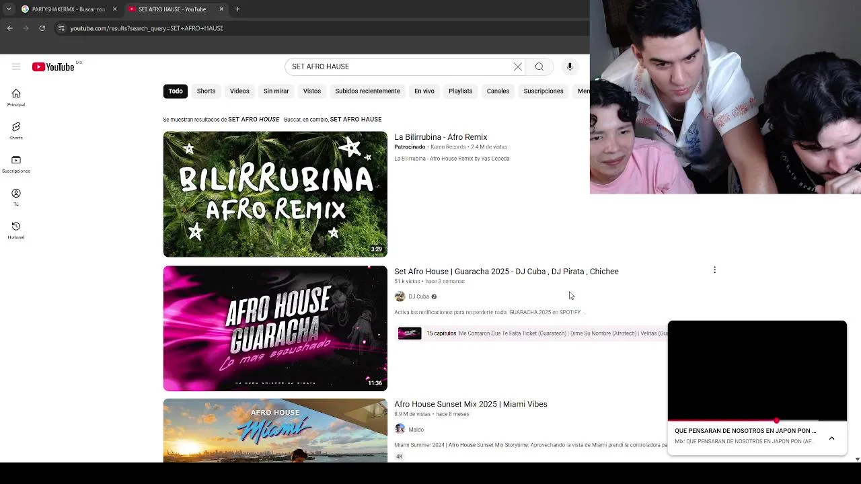Click the page scrollbar down arrow
Viewport: 861px width, 484px height.
[x=857, y=458]
